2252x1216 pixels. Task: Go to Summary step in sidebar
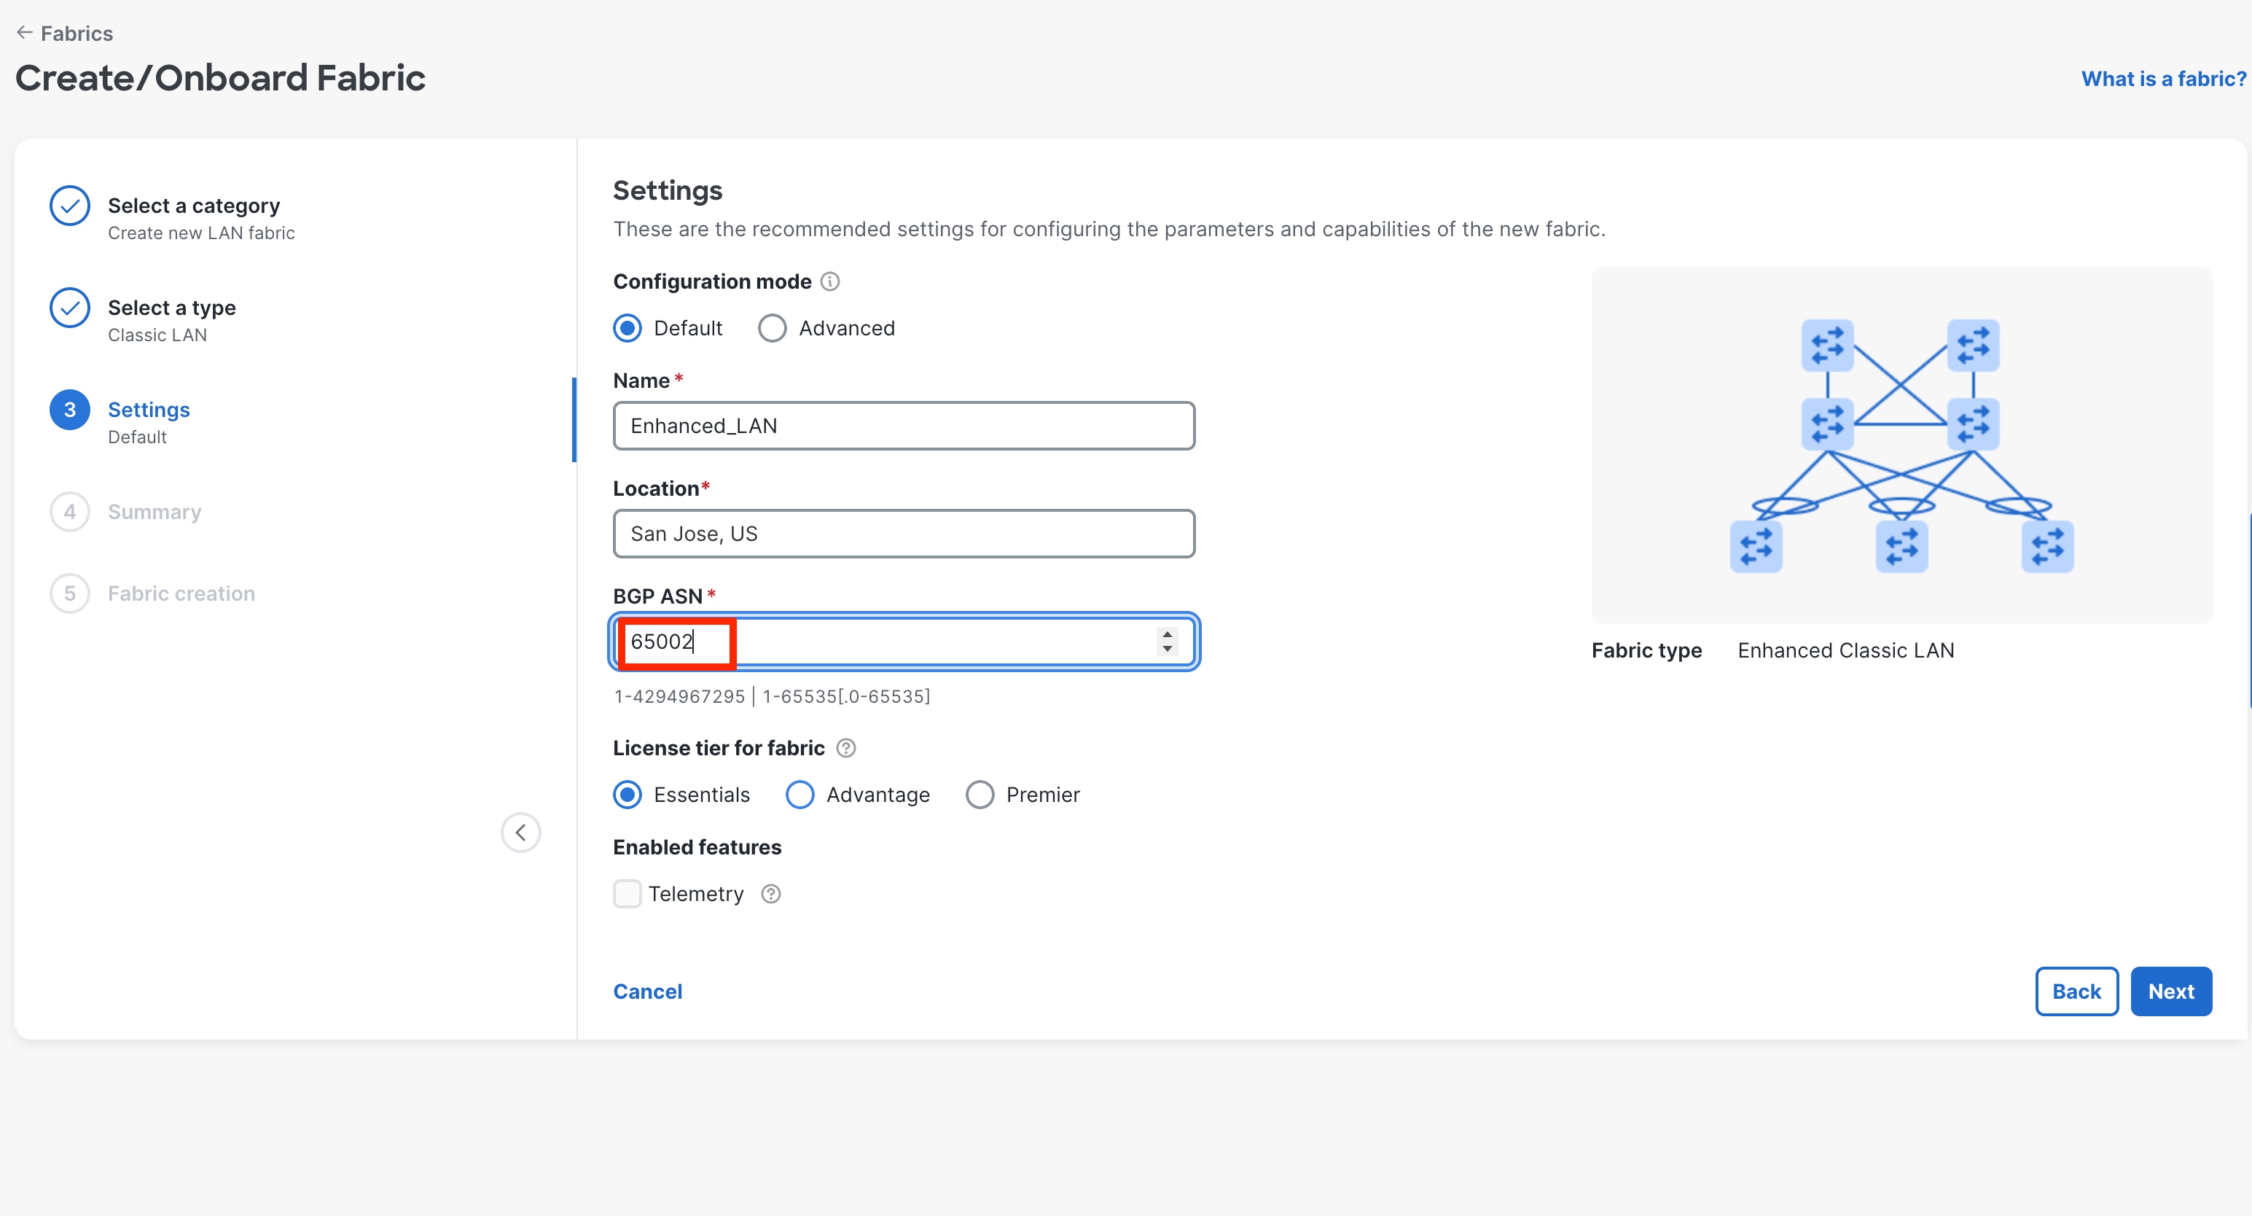(155, 512)
